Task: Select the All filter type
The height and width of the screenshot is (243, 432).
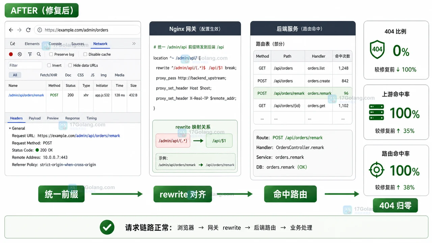Action: click(x=15, y=75)
